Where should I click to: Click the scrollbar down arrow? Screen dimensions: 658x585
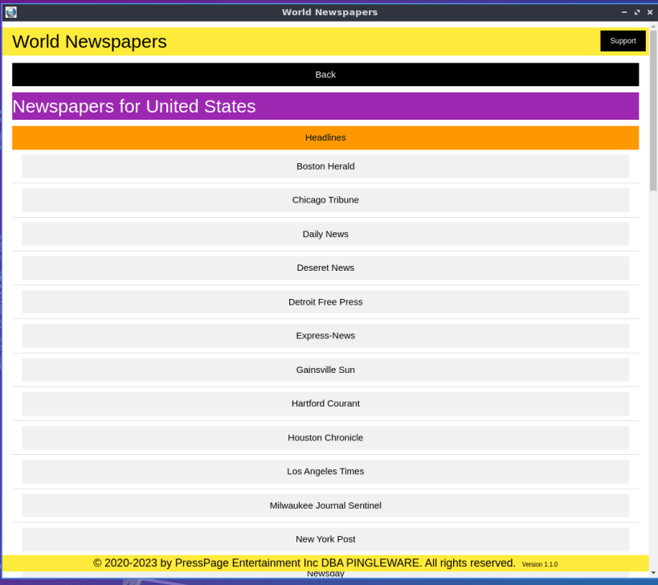click(653, 573)
